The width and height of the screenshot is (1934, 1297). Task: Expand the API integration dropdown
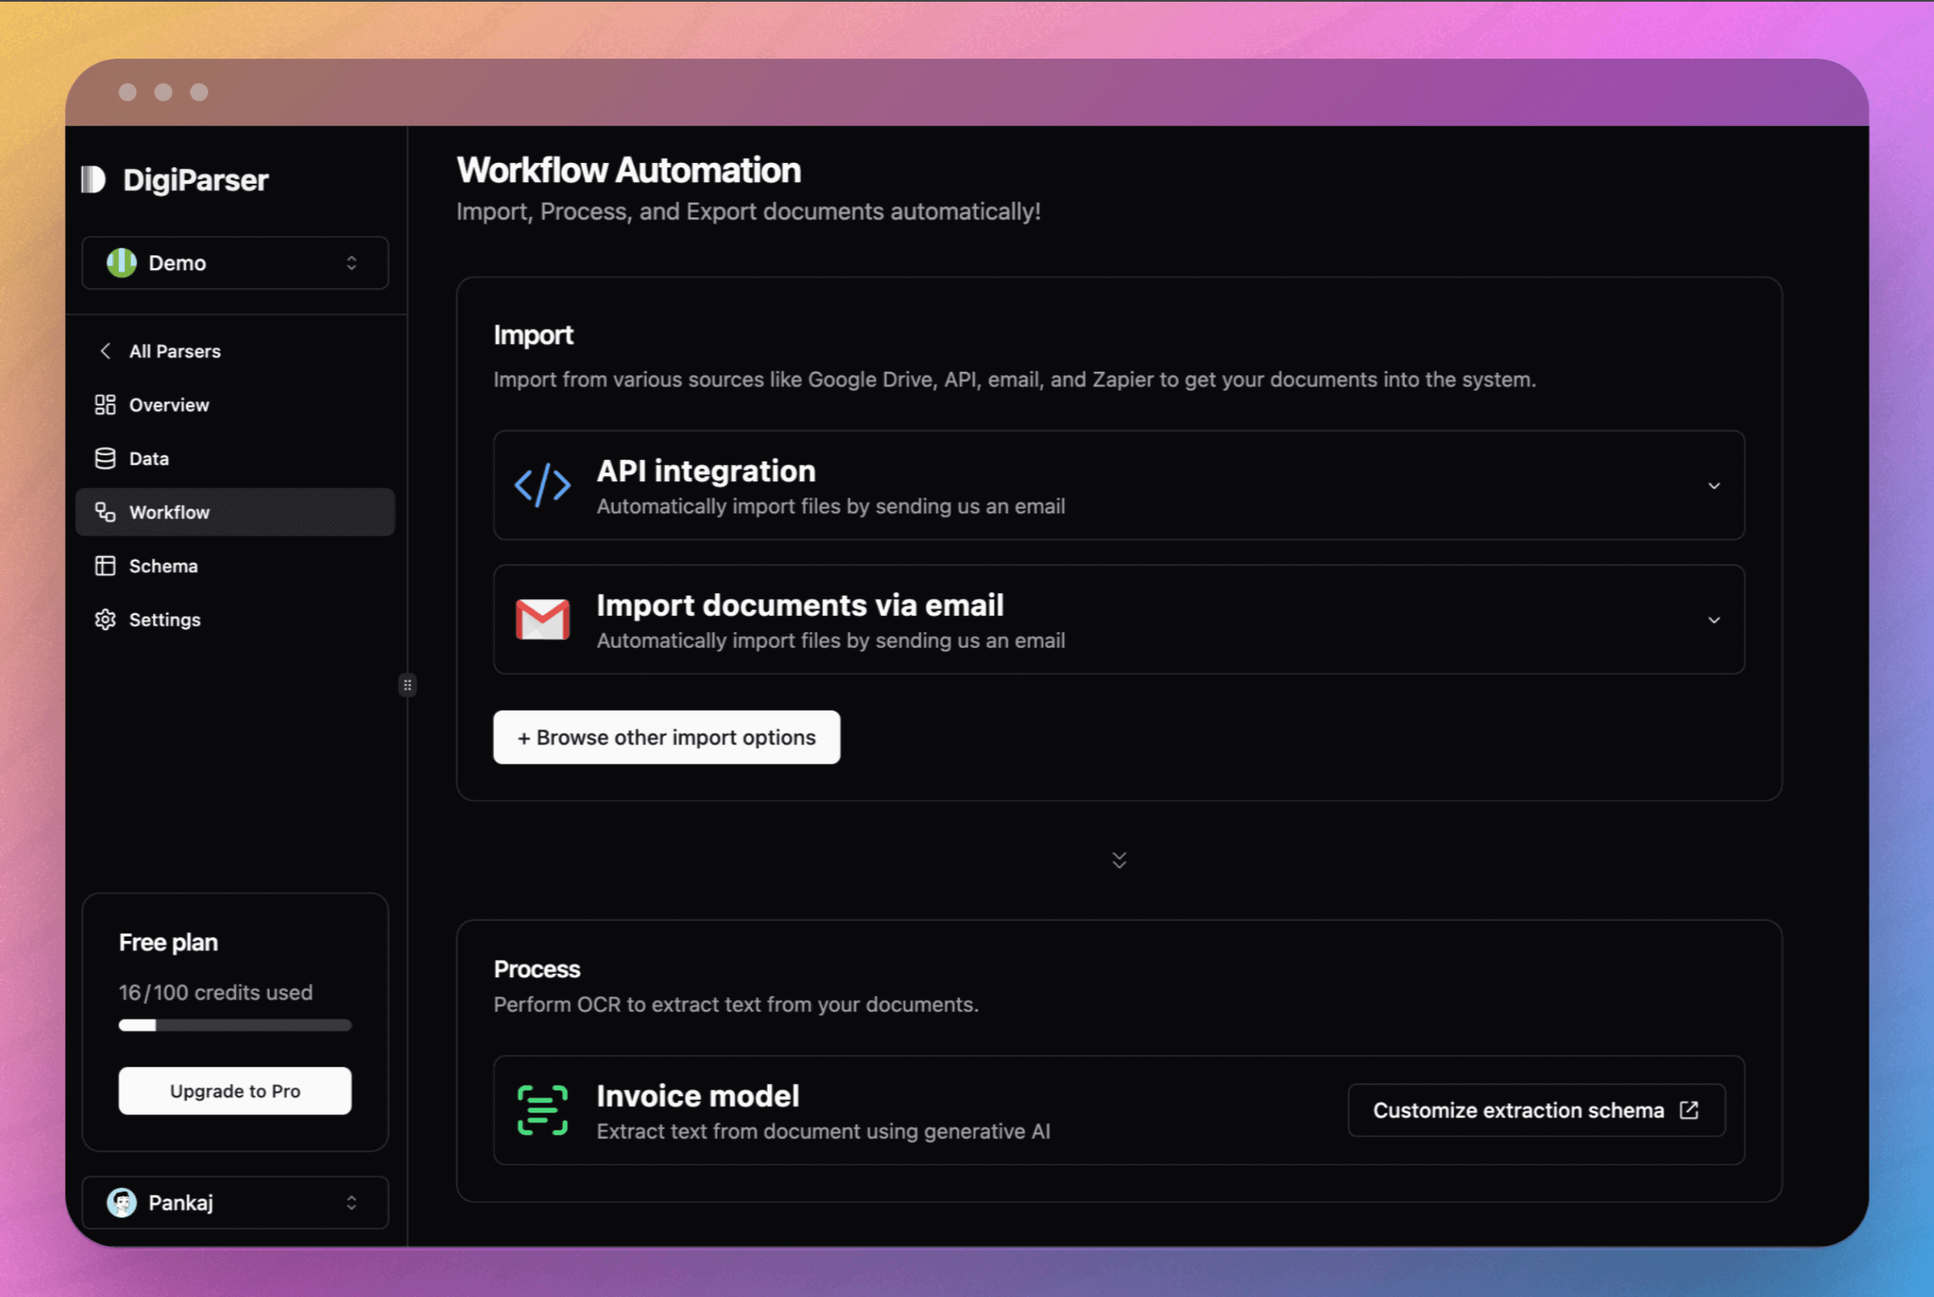1712,485
